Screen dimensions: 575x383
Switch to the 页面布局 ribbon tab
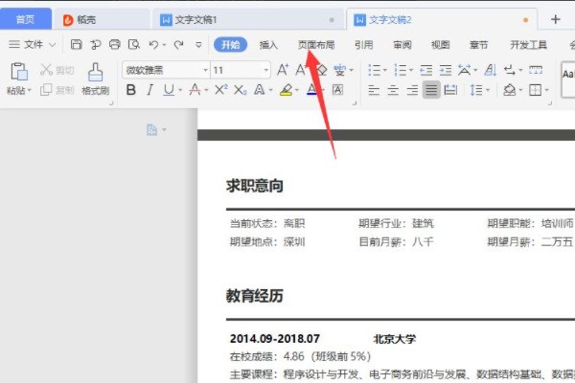(x=316, y=45)
